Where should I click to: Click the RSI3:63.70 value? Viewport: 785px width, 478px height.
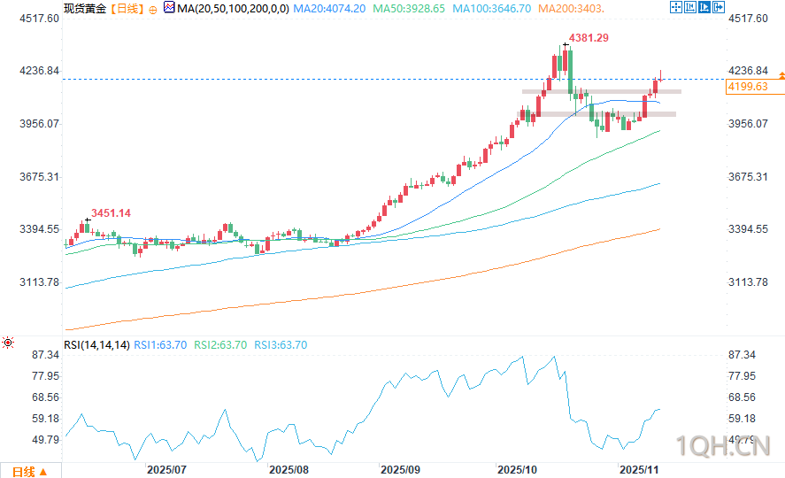pos(281,345)
